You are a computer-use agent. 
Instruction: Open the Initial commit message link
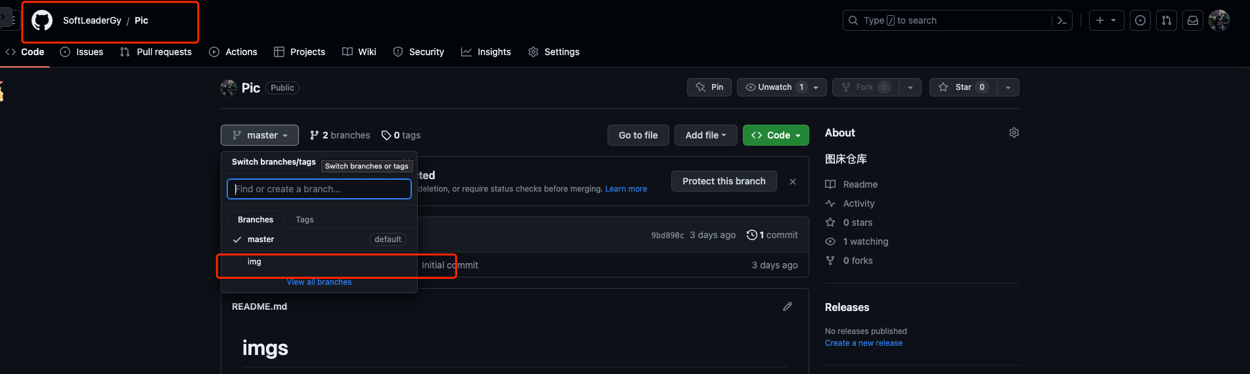pyautogui.click(x=450, y=265)
